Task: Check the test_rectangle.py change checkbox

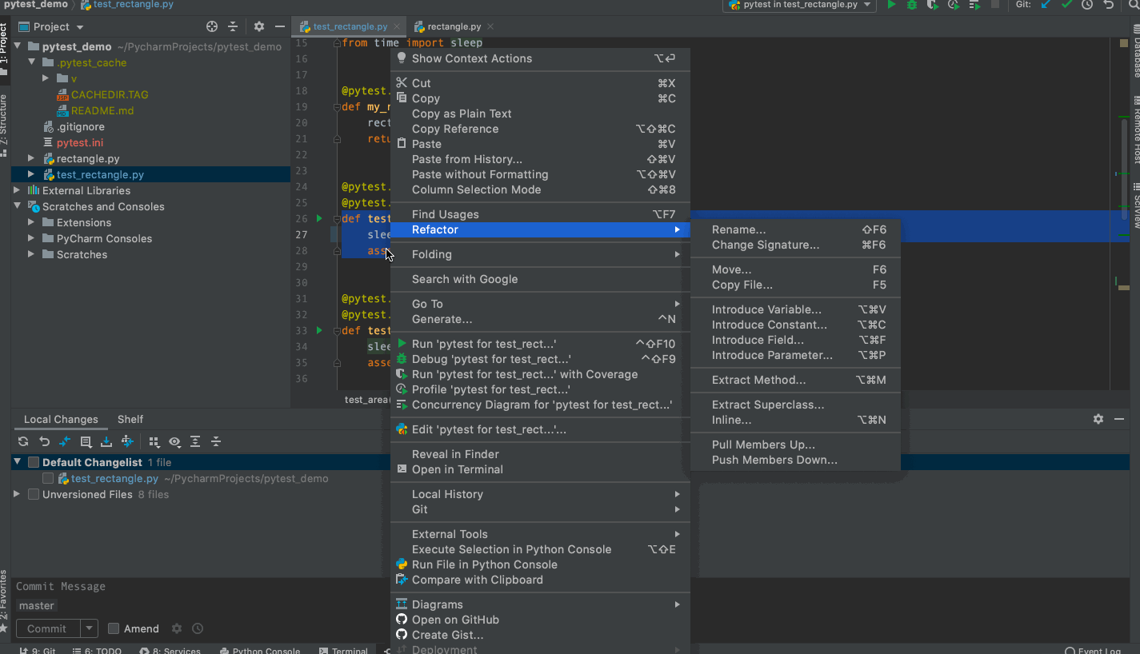Action: point(48,478)
